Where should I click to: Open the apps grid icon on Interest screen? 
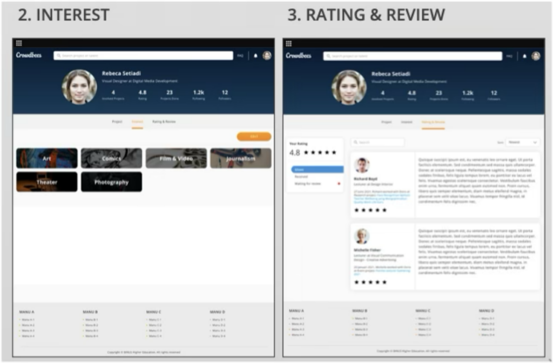(x=19, y=43)
